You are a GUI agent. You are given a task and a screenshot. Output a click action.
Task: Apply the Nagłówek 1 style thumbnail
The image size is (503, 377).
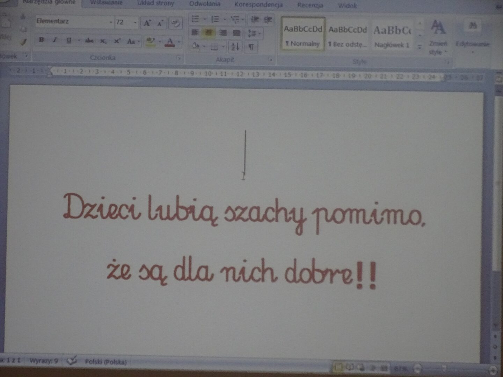pyautogui.click(x=392, y=36)
